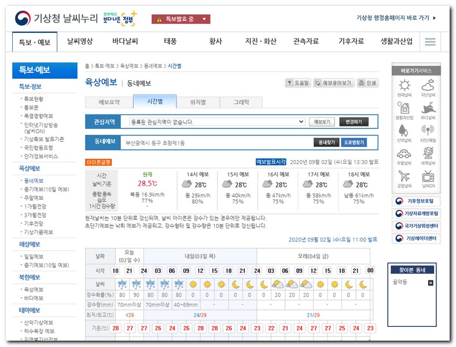Click 육상예보 in the breadcrumb
The width and height of the screenshot is (456, 347).
tap(129, 66)
